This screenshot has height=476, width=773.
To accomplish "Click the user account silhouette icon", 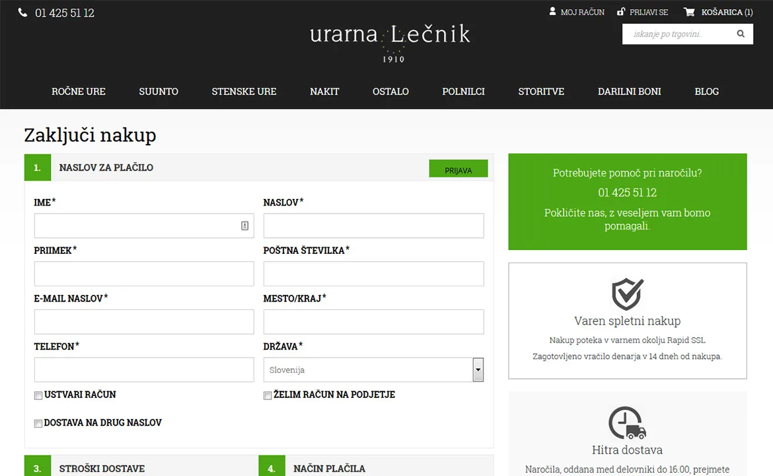I will pos(552,11).
